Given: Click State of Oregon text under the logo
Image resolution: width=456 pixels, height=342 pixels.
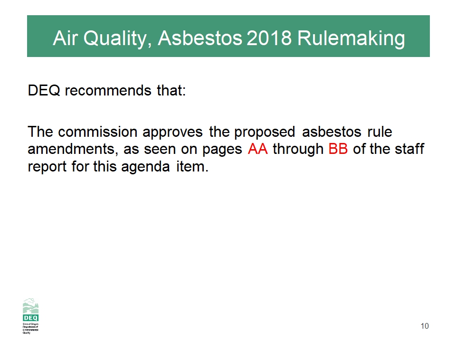Looking at the screenshot, I should click(x=30, y=323).
